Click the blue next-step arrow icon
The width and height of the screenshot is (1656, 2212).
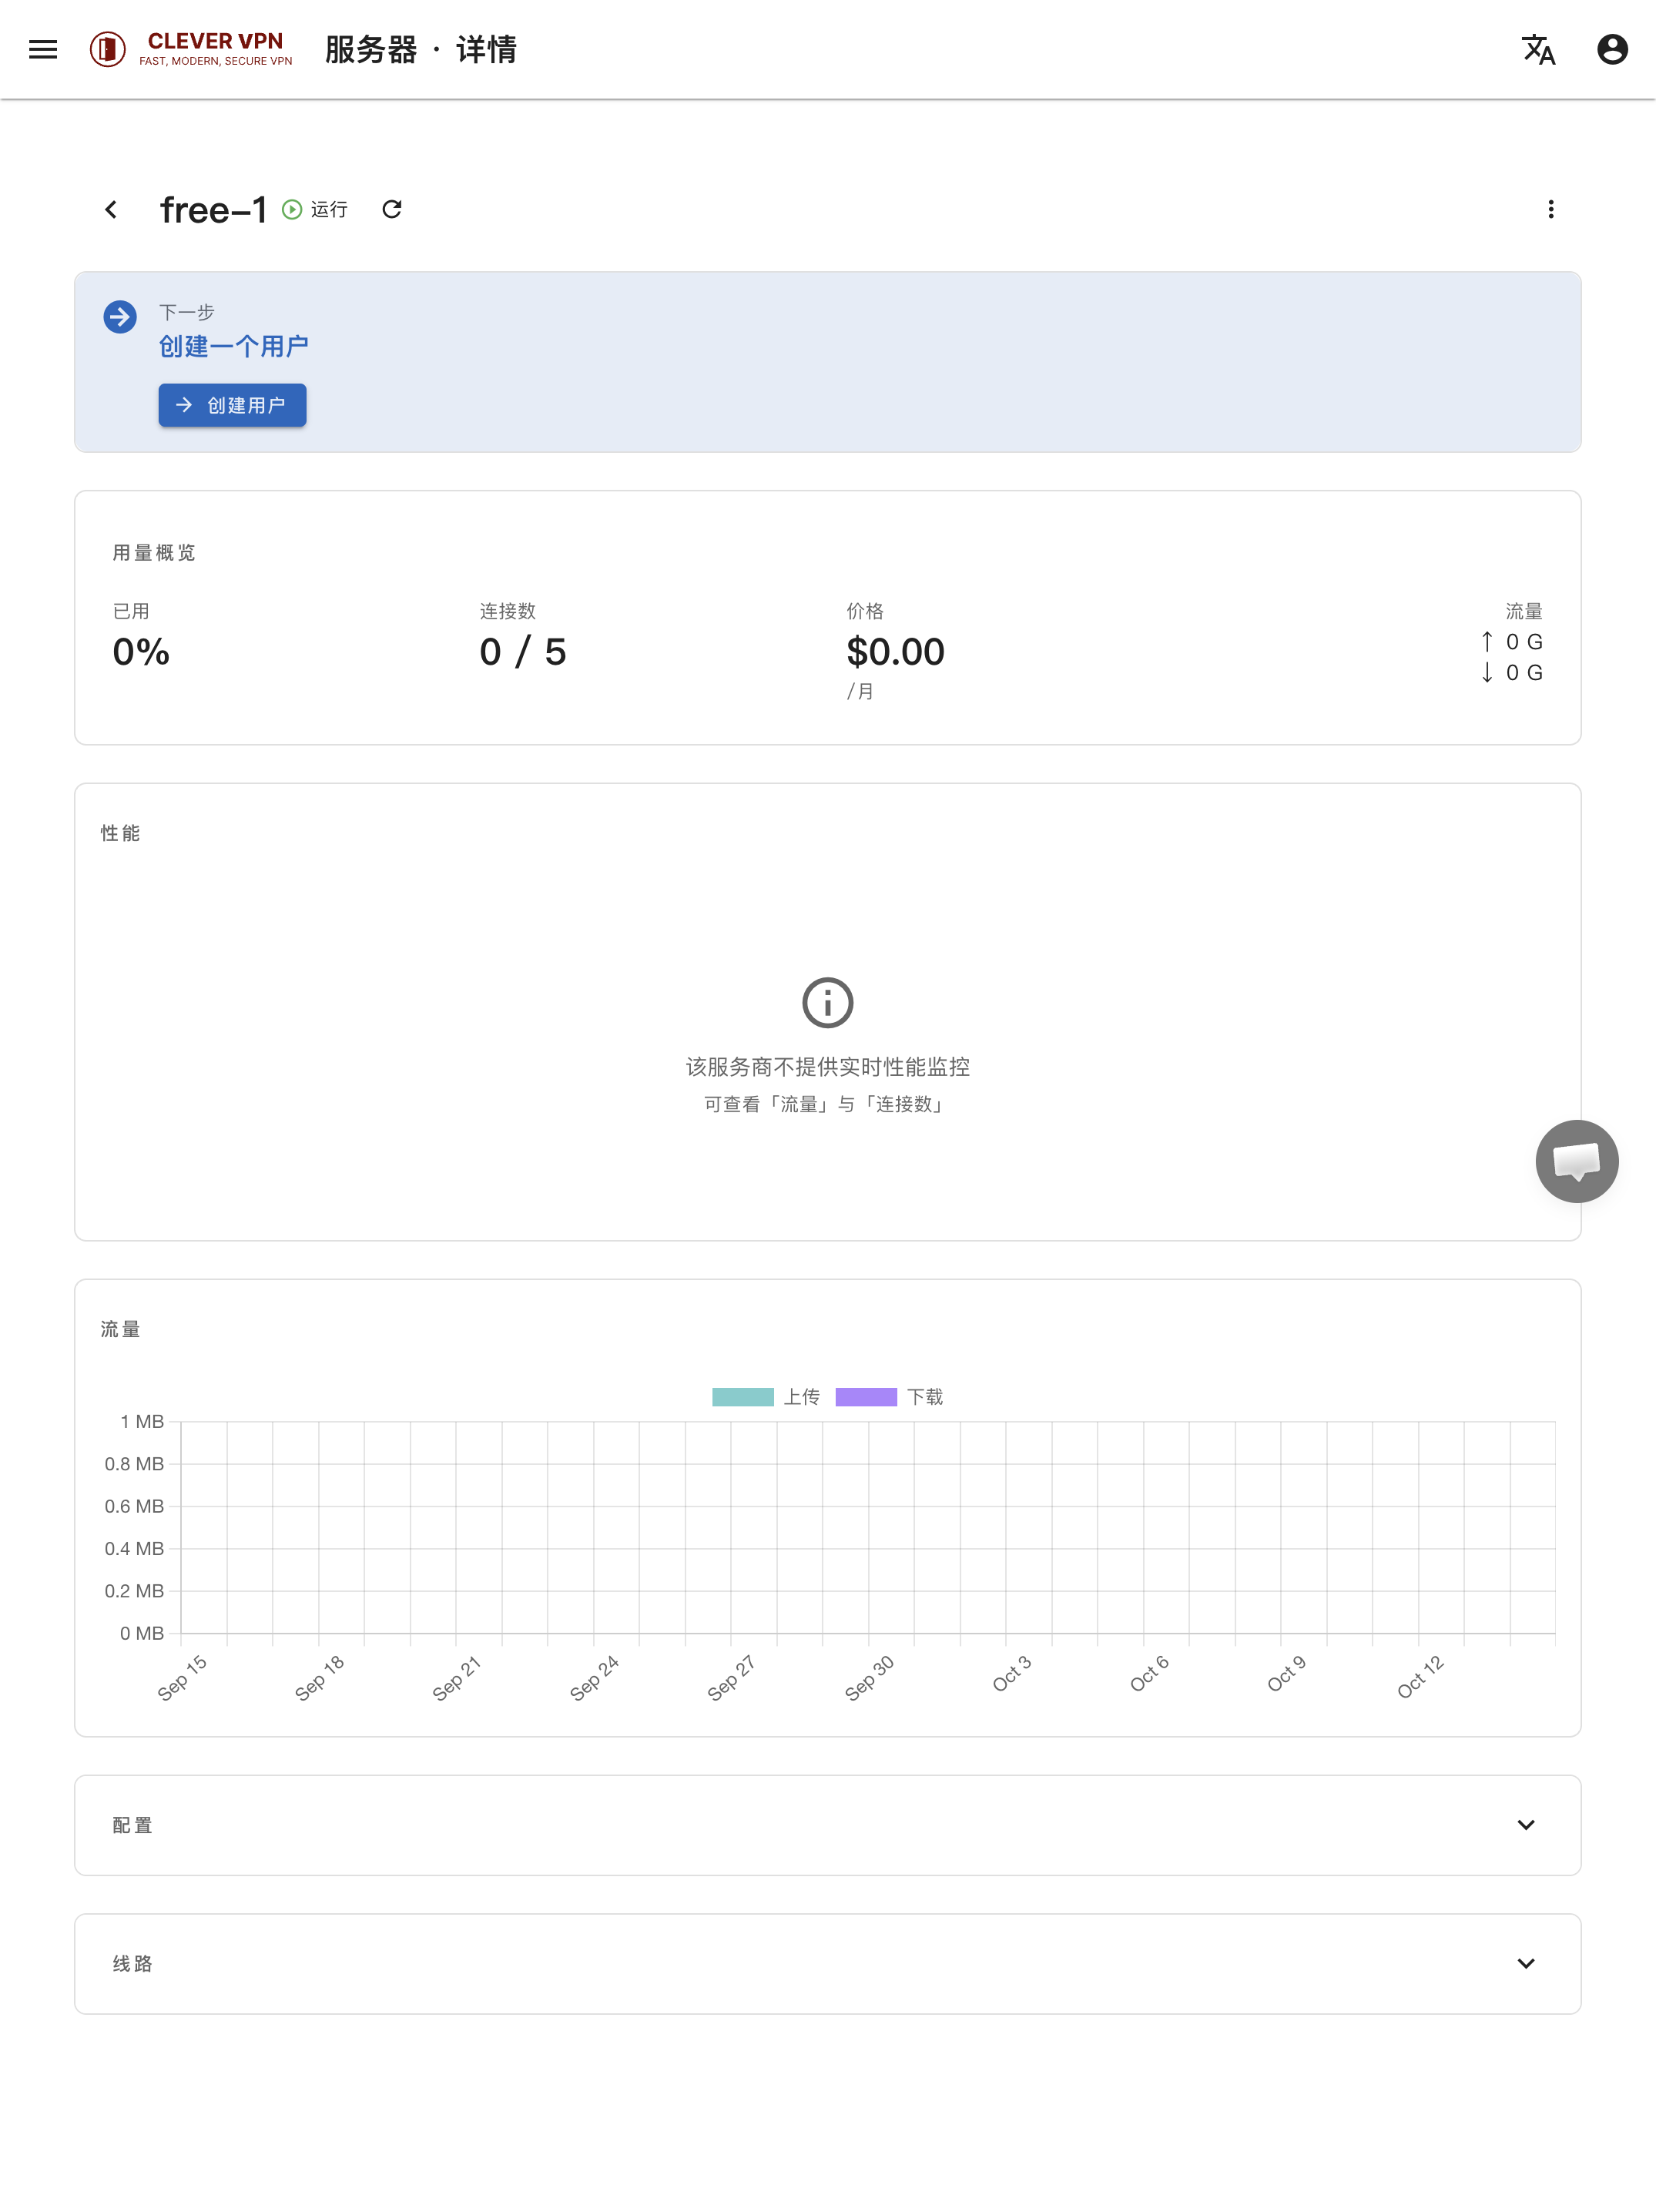[120, 317]
